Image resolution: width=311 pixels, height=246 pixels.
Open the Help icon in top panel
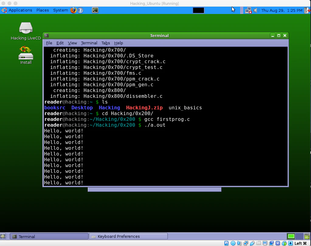[80, 10]
